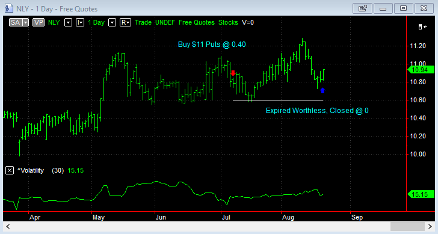Maximize the NLY chart window
Screen dimensions: 438x234
[x=403, y=8]
